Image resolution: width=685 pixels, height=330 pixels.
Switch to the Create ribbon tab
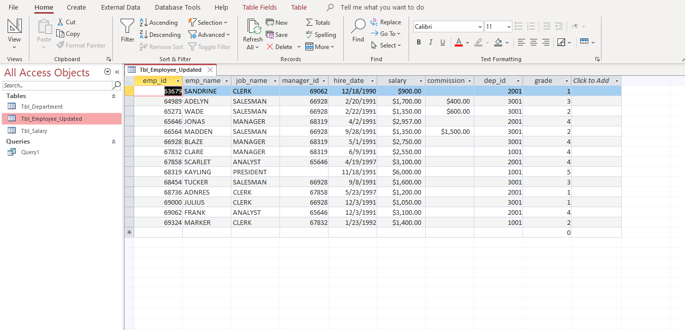[76, 7]
